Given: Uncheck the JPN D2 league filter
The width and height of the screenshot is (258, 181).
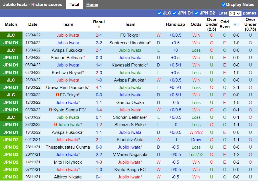Looking at the screenshot, I should tap(196, 13).
